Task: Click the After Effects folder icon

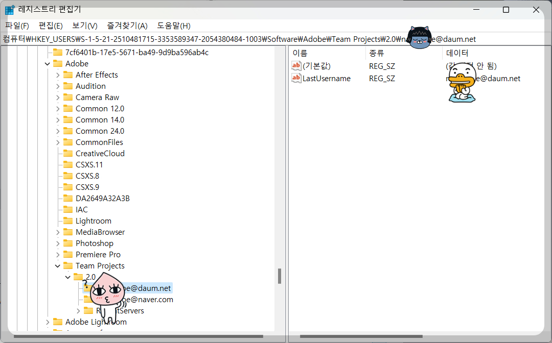Action: coord(68,75)
